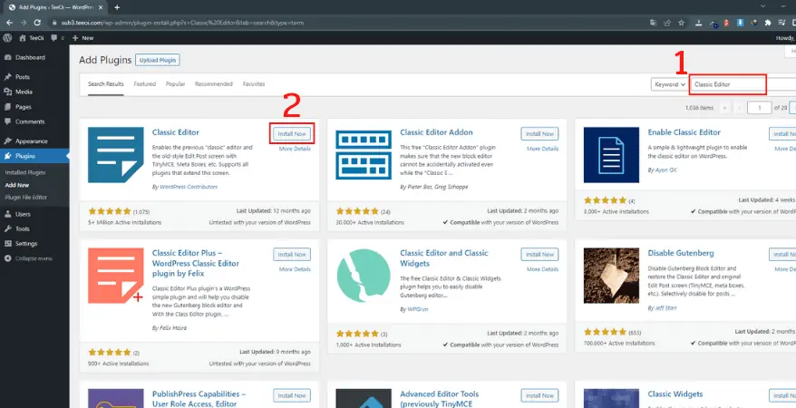Click the Felix Moira author link
The image size is (796, 408).
pyautogui.click(x=172, y=328)
